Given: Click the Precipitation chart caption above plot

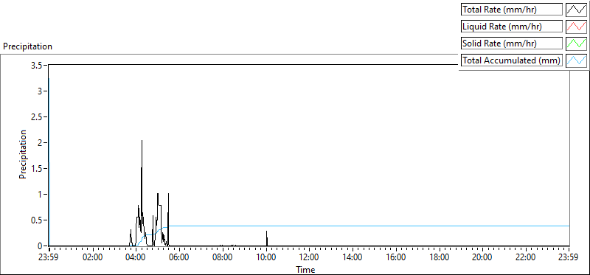Looking at the screenshot, I should tap(27, 46).
